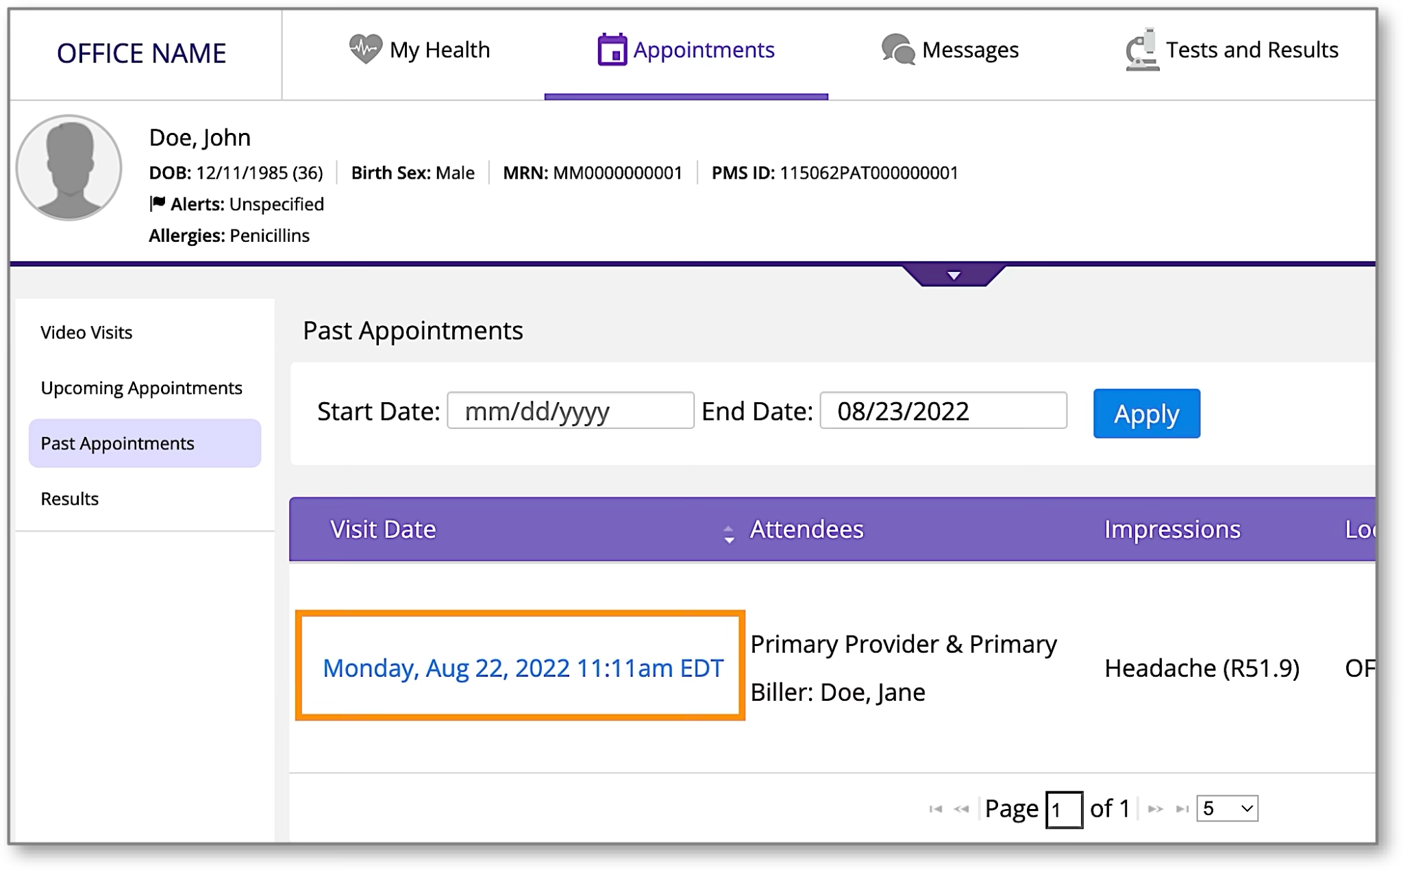Sort by Visit Date column arrows
This screenshot has height=870, width=1403.
[729, 534]
